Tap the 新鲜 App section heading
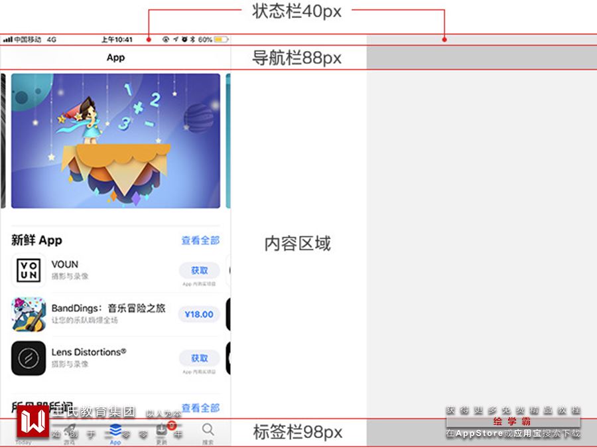Viewport: 597px width, 448px height. [36, 240]
